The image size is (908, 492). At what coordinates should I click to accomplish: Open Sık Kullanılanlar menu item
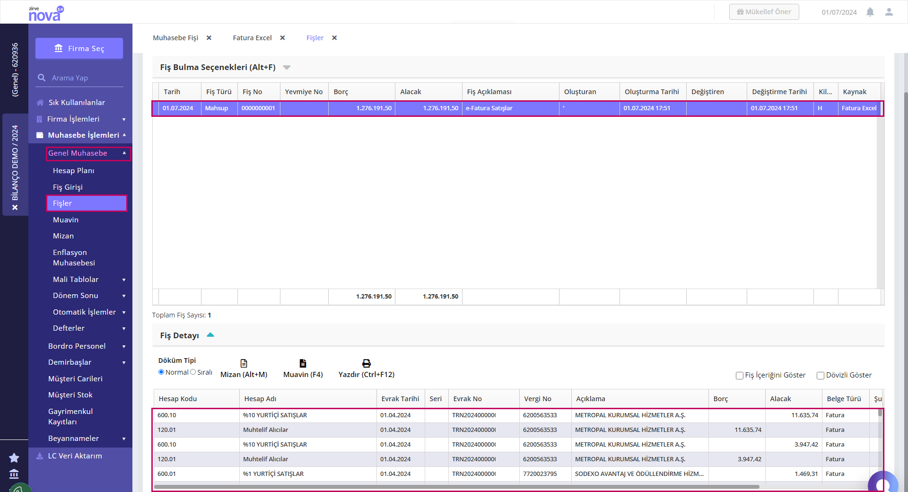coord(77,103)
